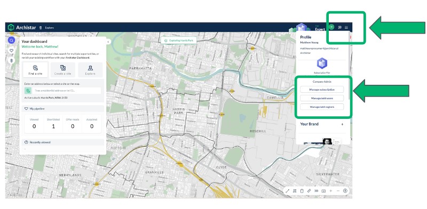
Task: Expand the Your Brand section
Action: click(342, 124)
